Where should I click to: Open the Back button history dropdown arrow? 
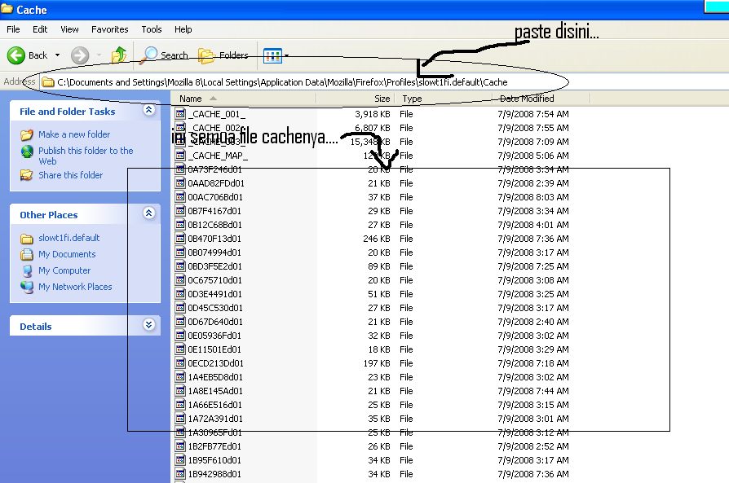tap(58, 55)
